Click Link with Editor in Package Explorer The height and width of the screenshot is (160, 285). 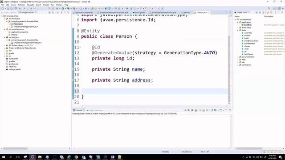(x=53, y=12)
